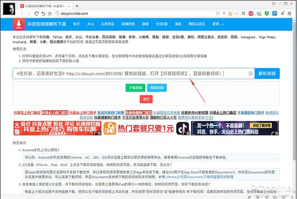Open the browser hamburger menu
Viewport: 297px width, 199px height.
[x=289, y=14]
